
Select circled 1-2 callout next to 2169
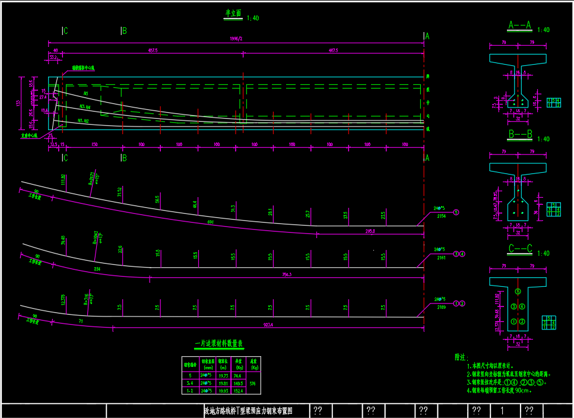point(459,303)
